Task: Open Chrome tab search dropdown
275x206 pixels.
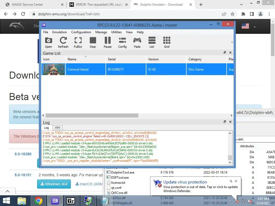Action: [241, 5]
